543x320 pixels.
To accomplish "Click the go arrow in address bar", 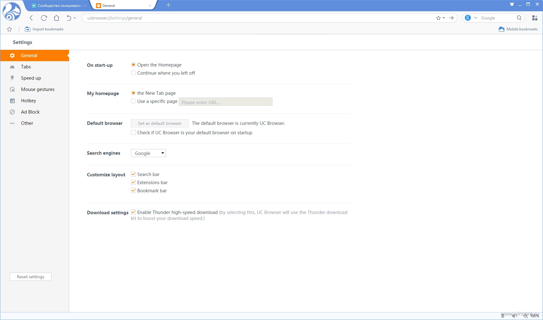I will click(x=451, y=18).
